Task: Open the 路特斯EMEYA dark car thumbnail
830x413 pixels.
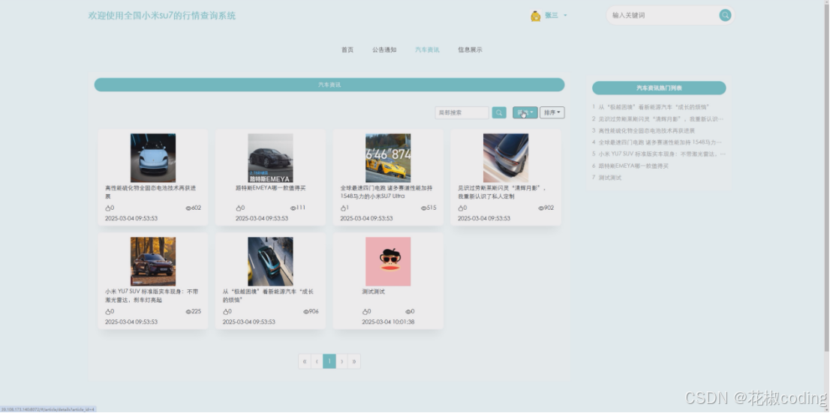Action: (x=270, y=158)
